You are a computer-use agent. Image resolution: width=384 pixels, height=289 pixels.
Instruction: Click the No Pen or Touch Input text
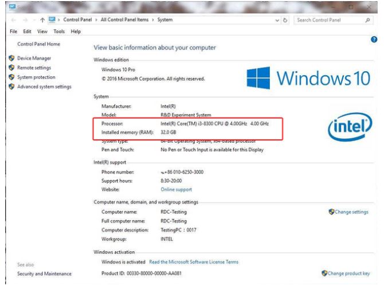[212, 150]
